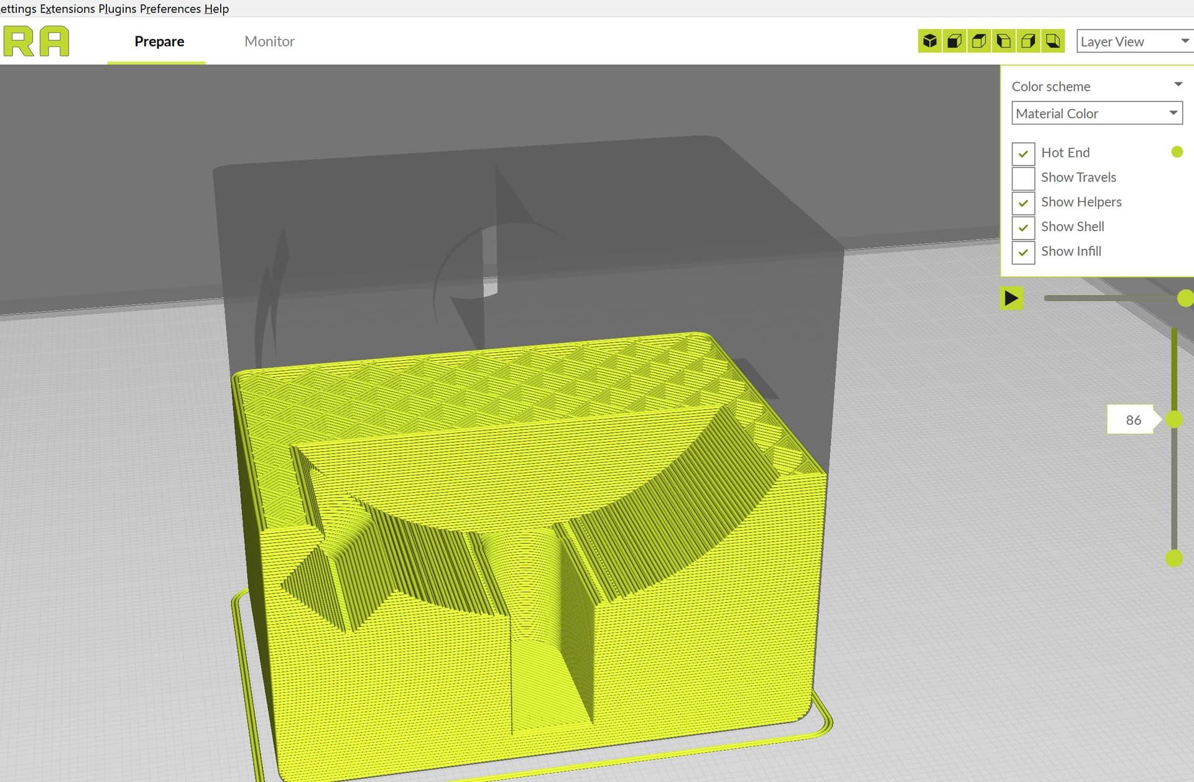Disable the Show Helpers checkbox
The image size is (1194, 782).
1023,203
